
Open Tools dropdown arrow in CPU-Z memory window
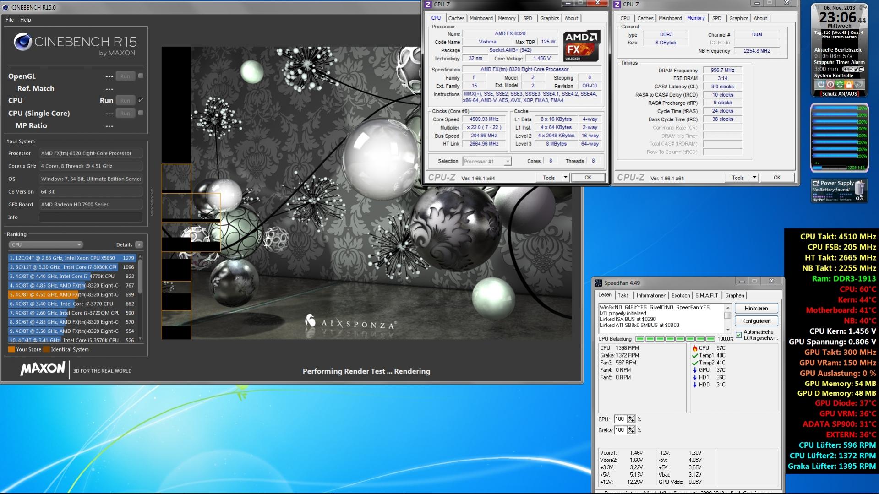point(754,178)
